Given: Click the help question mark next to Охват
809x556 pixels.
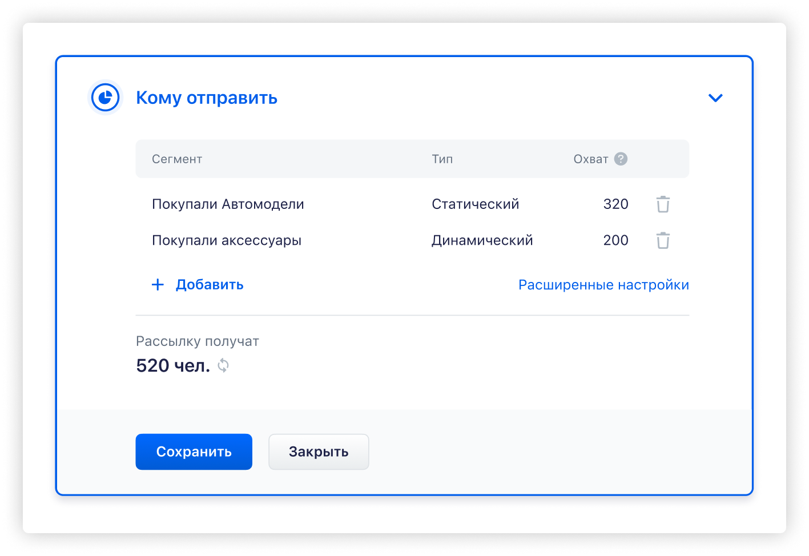Looking at the screenshot, I should click(x=621, y=159).
